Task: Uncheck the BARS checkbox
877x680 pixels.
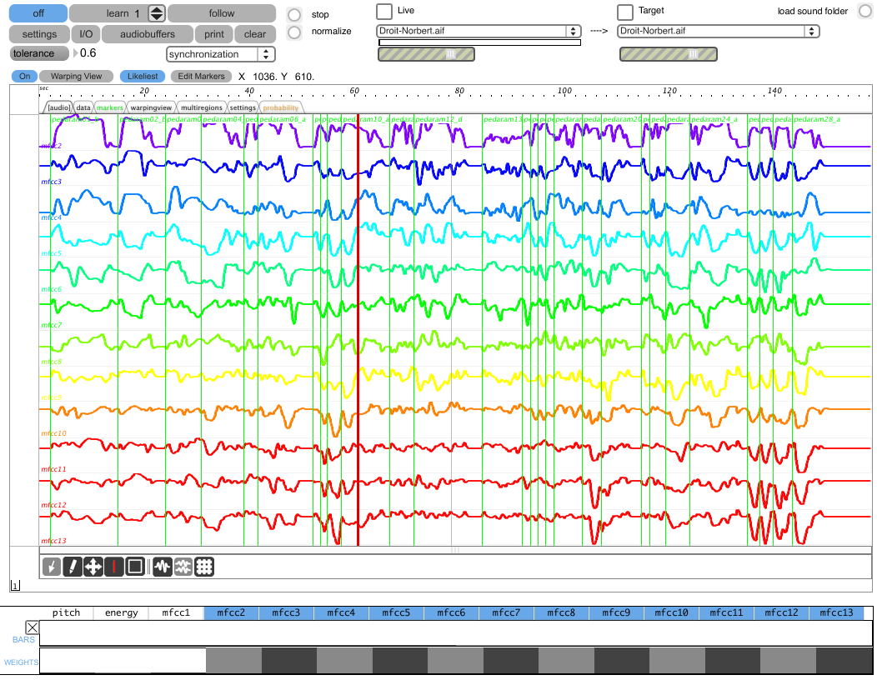Action: pos(33,627)
